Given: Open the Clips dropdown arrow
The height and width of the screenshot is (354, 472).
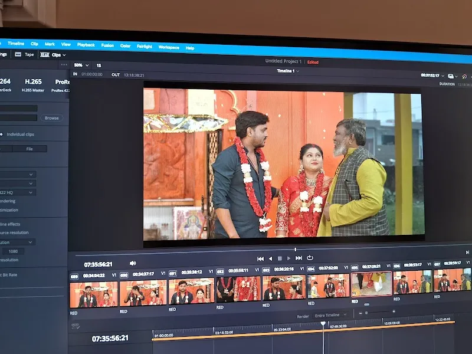Looking at the screenshot, I should tap(64, 55).
